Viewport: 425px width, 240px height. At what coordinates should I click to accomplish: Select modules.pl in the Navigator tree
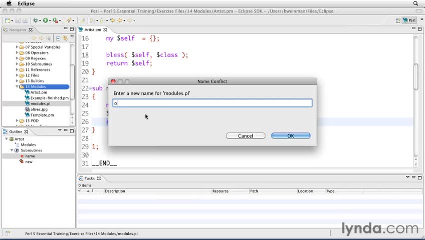[40, 103]
